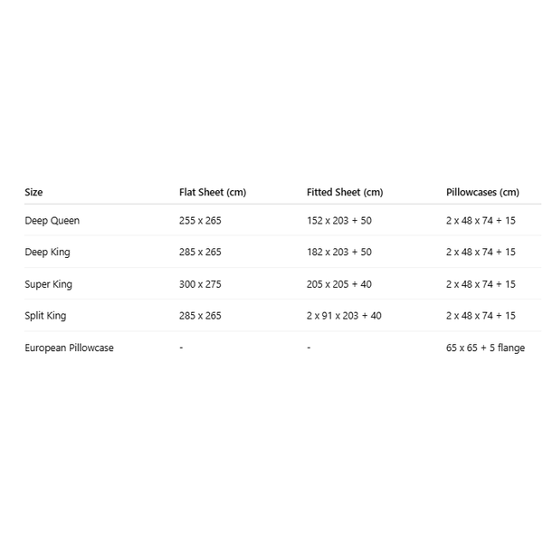Click the 182 x 203 + 50 cell
The width and height of the screenshot is (543, 543).
point(339,252)
